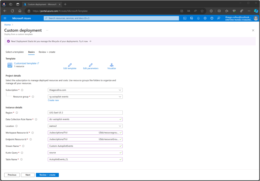Screen dimensions: 260x181
Task: Open the portal hamburger menu
Action: coord(5,18)
